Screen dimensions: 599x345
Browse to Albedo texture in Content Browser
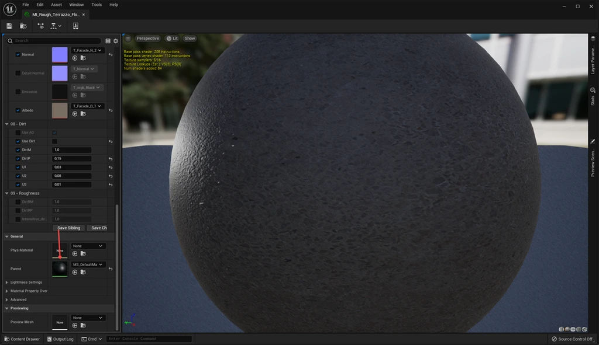point(83,114)
